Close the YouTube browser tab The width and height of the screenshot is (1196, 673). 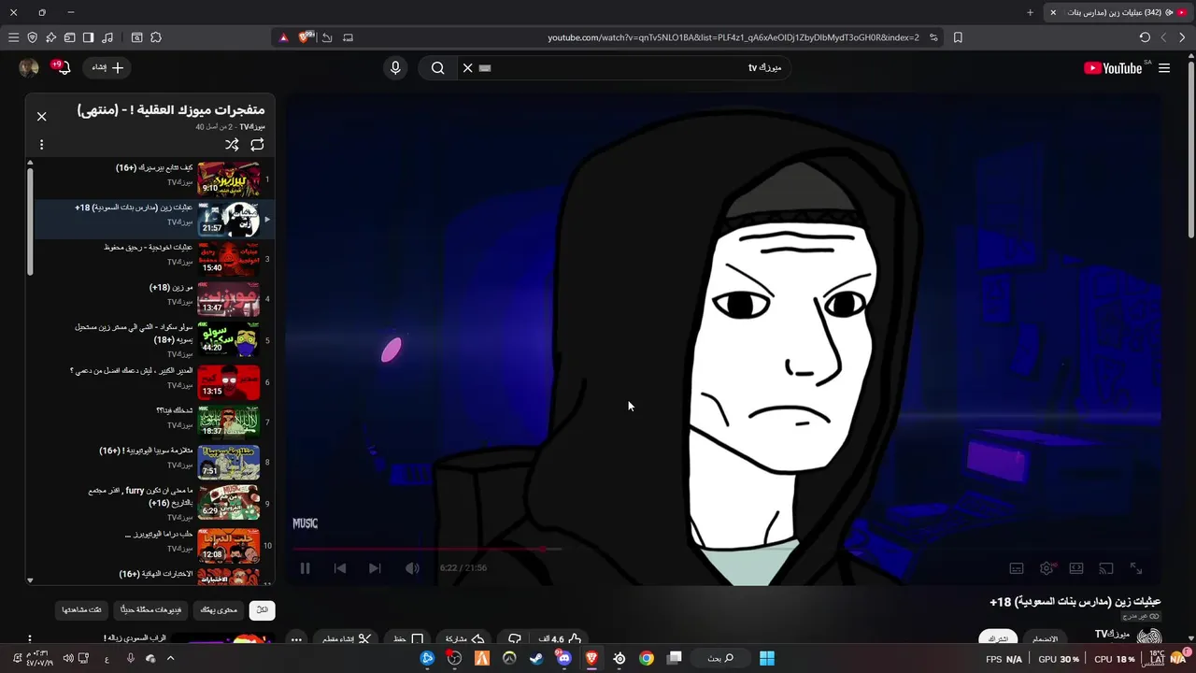click(1053, 12)
